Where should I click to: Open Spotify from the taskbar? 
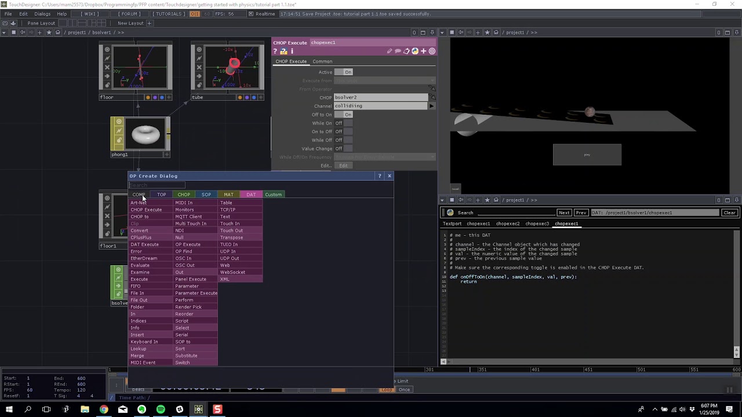[x=161, y=409]
